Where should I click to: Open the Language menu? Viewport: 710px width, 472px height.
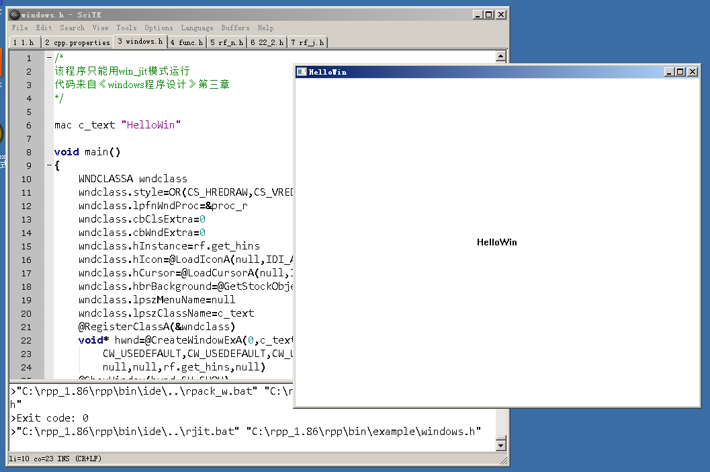click(x=197, y=28)
